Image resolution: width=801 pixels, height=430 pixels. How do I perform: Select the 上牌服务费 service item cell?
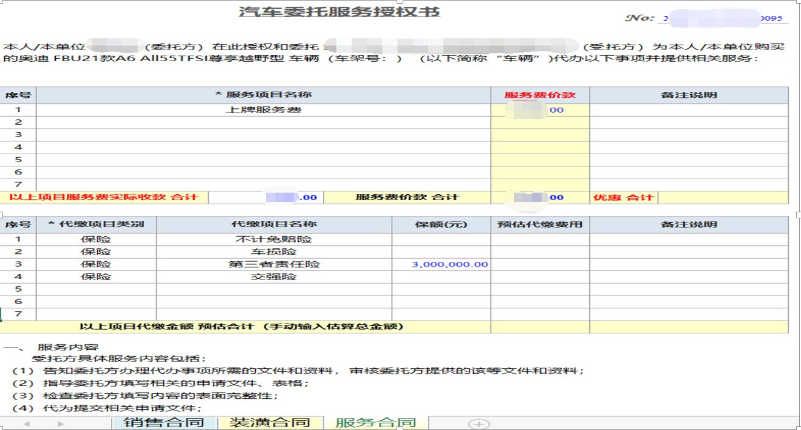(263, 110)
